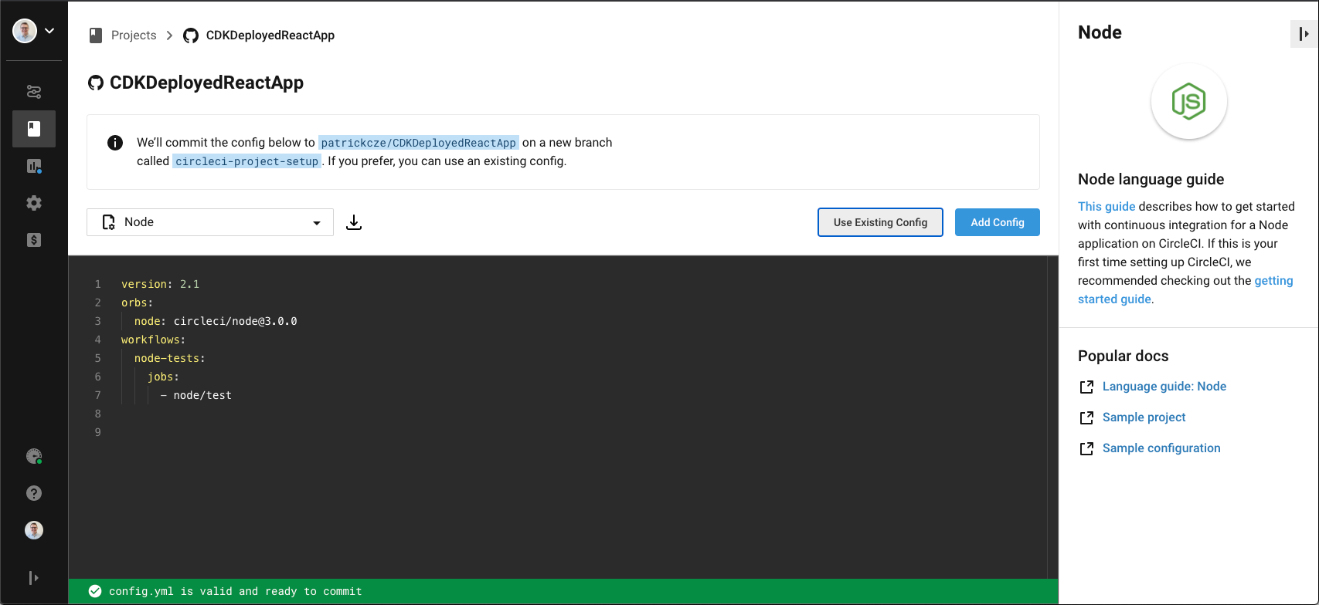
Task: Click line number 9 in the editor
Action: click(98, 432)
